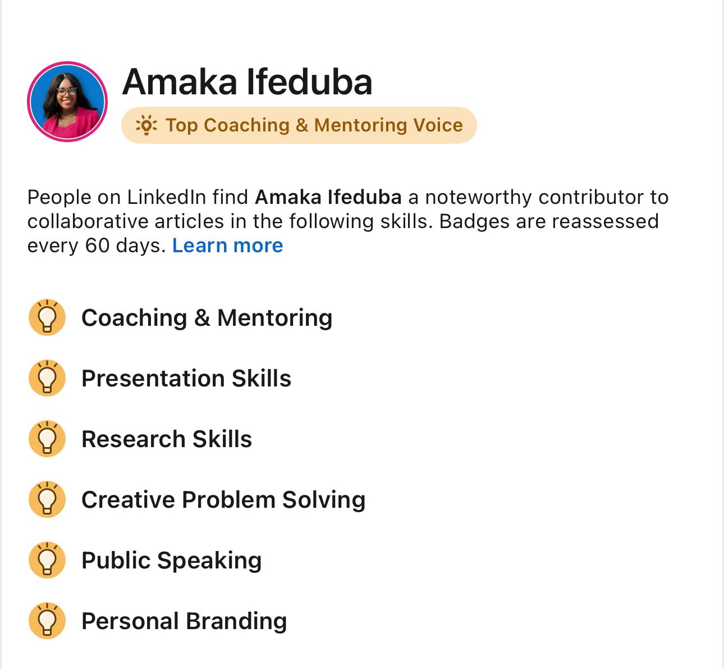Open the Research Skills text entry
Viewport: 724px width, 669px height.
tap(167, 439)
